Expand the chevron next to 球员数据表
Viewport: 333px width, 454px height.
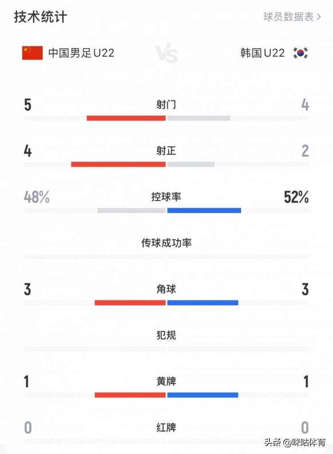[x=318, y=17]
